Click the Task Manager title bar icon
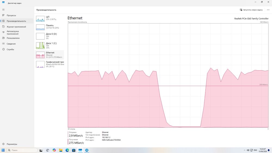 pos(4,2)
